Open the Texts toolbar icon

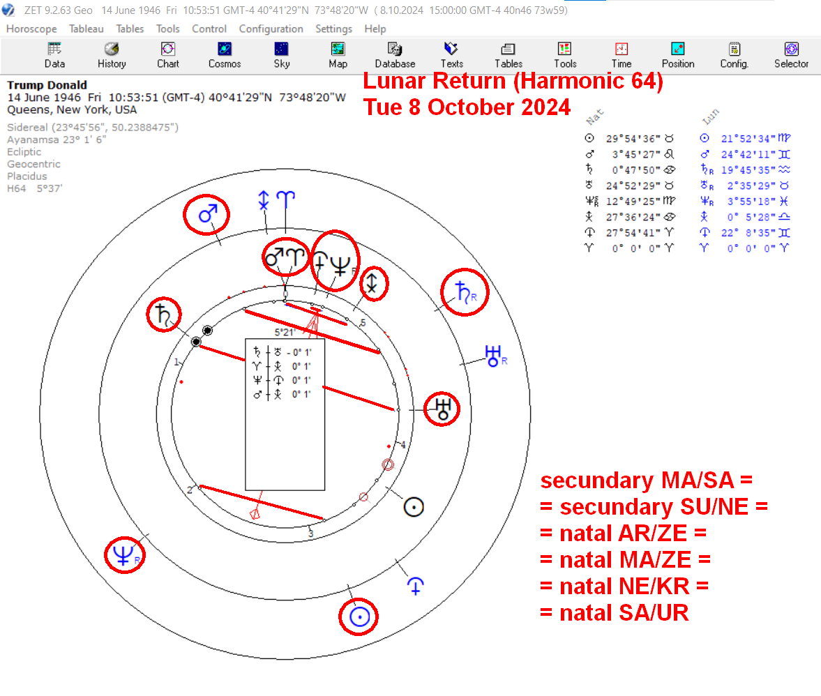coord(451,56)
